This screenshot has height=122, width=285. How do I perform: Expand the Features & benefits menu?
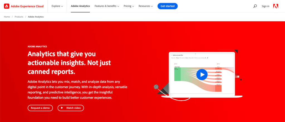tap(107, 6)
